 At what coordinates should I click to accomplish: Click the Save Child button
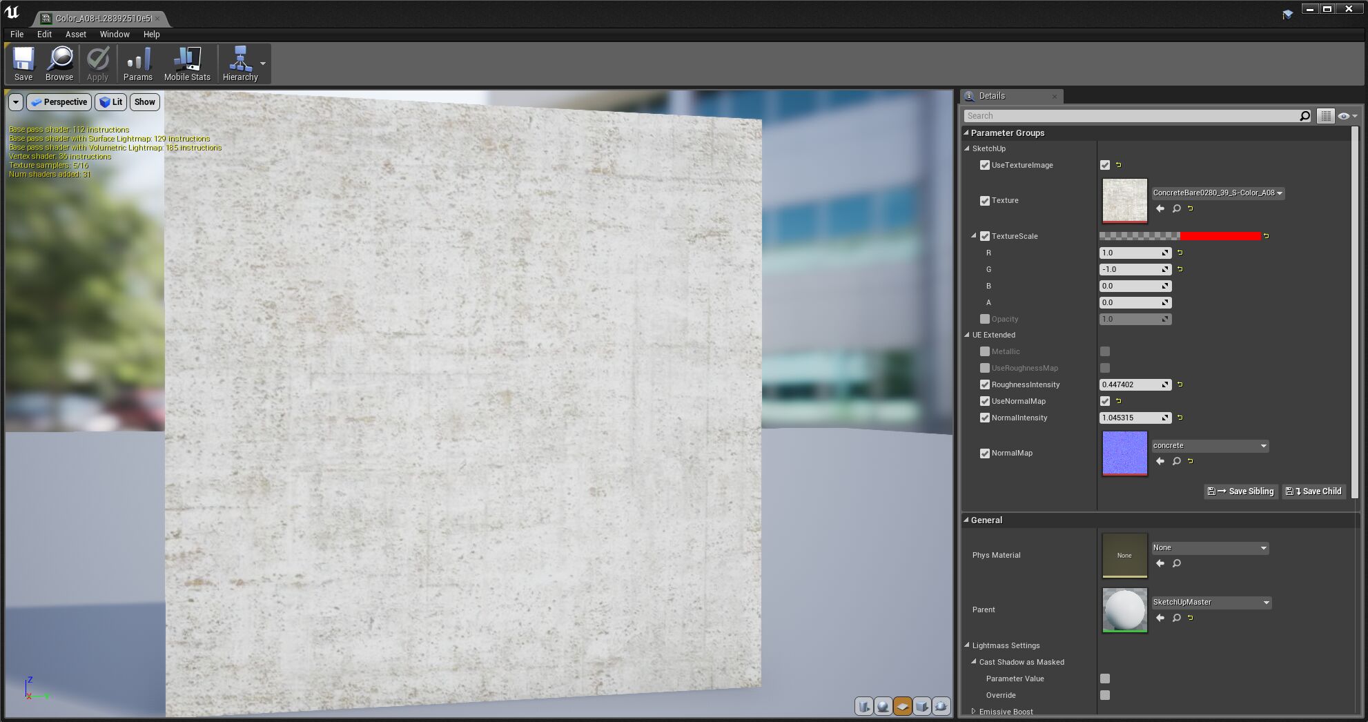(x=1313, y=491)
